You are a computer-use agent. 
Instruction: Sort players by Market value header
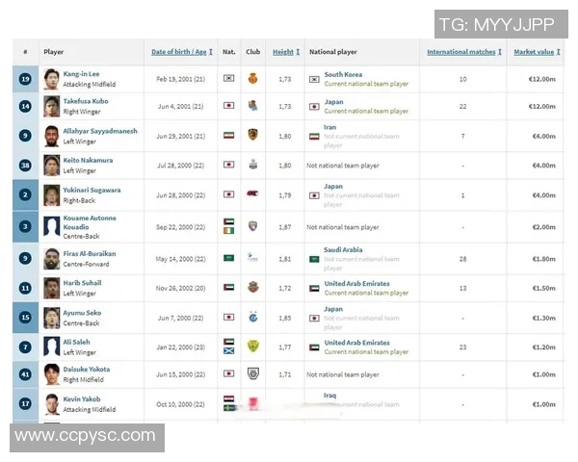pos(534,51)
